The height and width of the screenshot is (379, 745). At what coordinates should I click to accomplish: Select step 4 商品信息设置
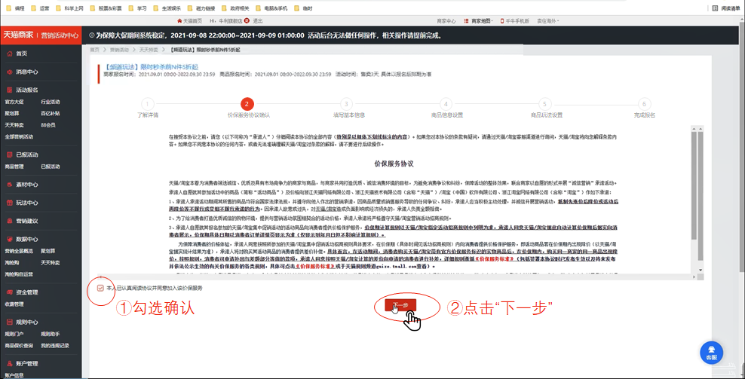pyautogui.click(x=446, y=104)
